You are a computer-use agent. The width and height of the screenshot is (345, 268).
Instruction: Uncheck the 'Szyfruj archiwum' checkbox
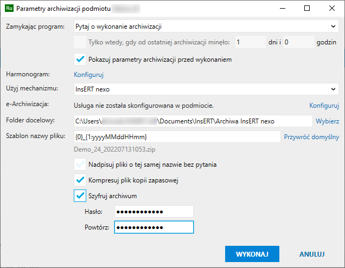(80, 195)
